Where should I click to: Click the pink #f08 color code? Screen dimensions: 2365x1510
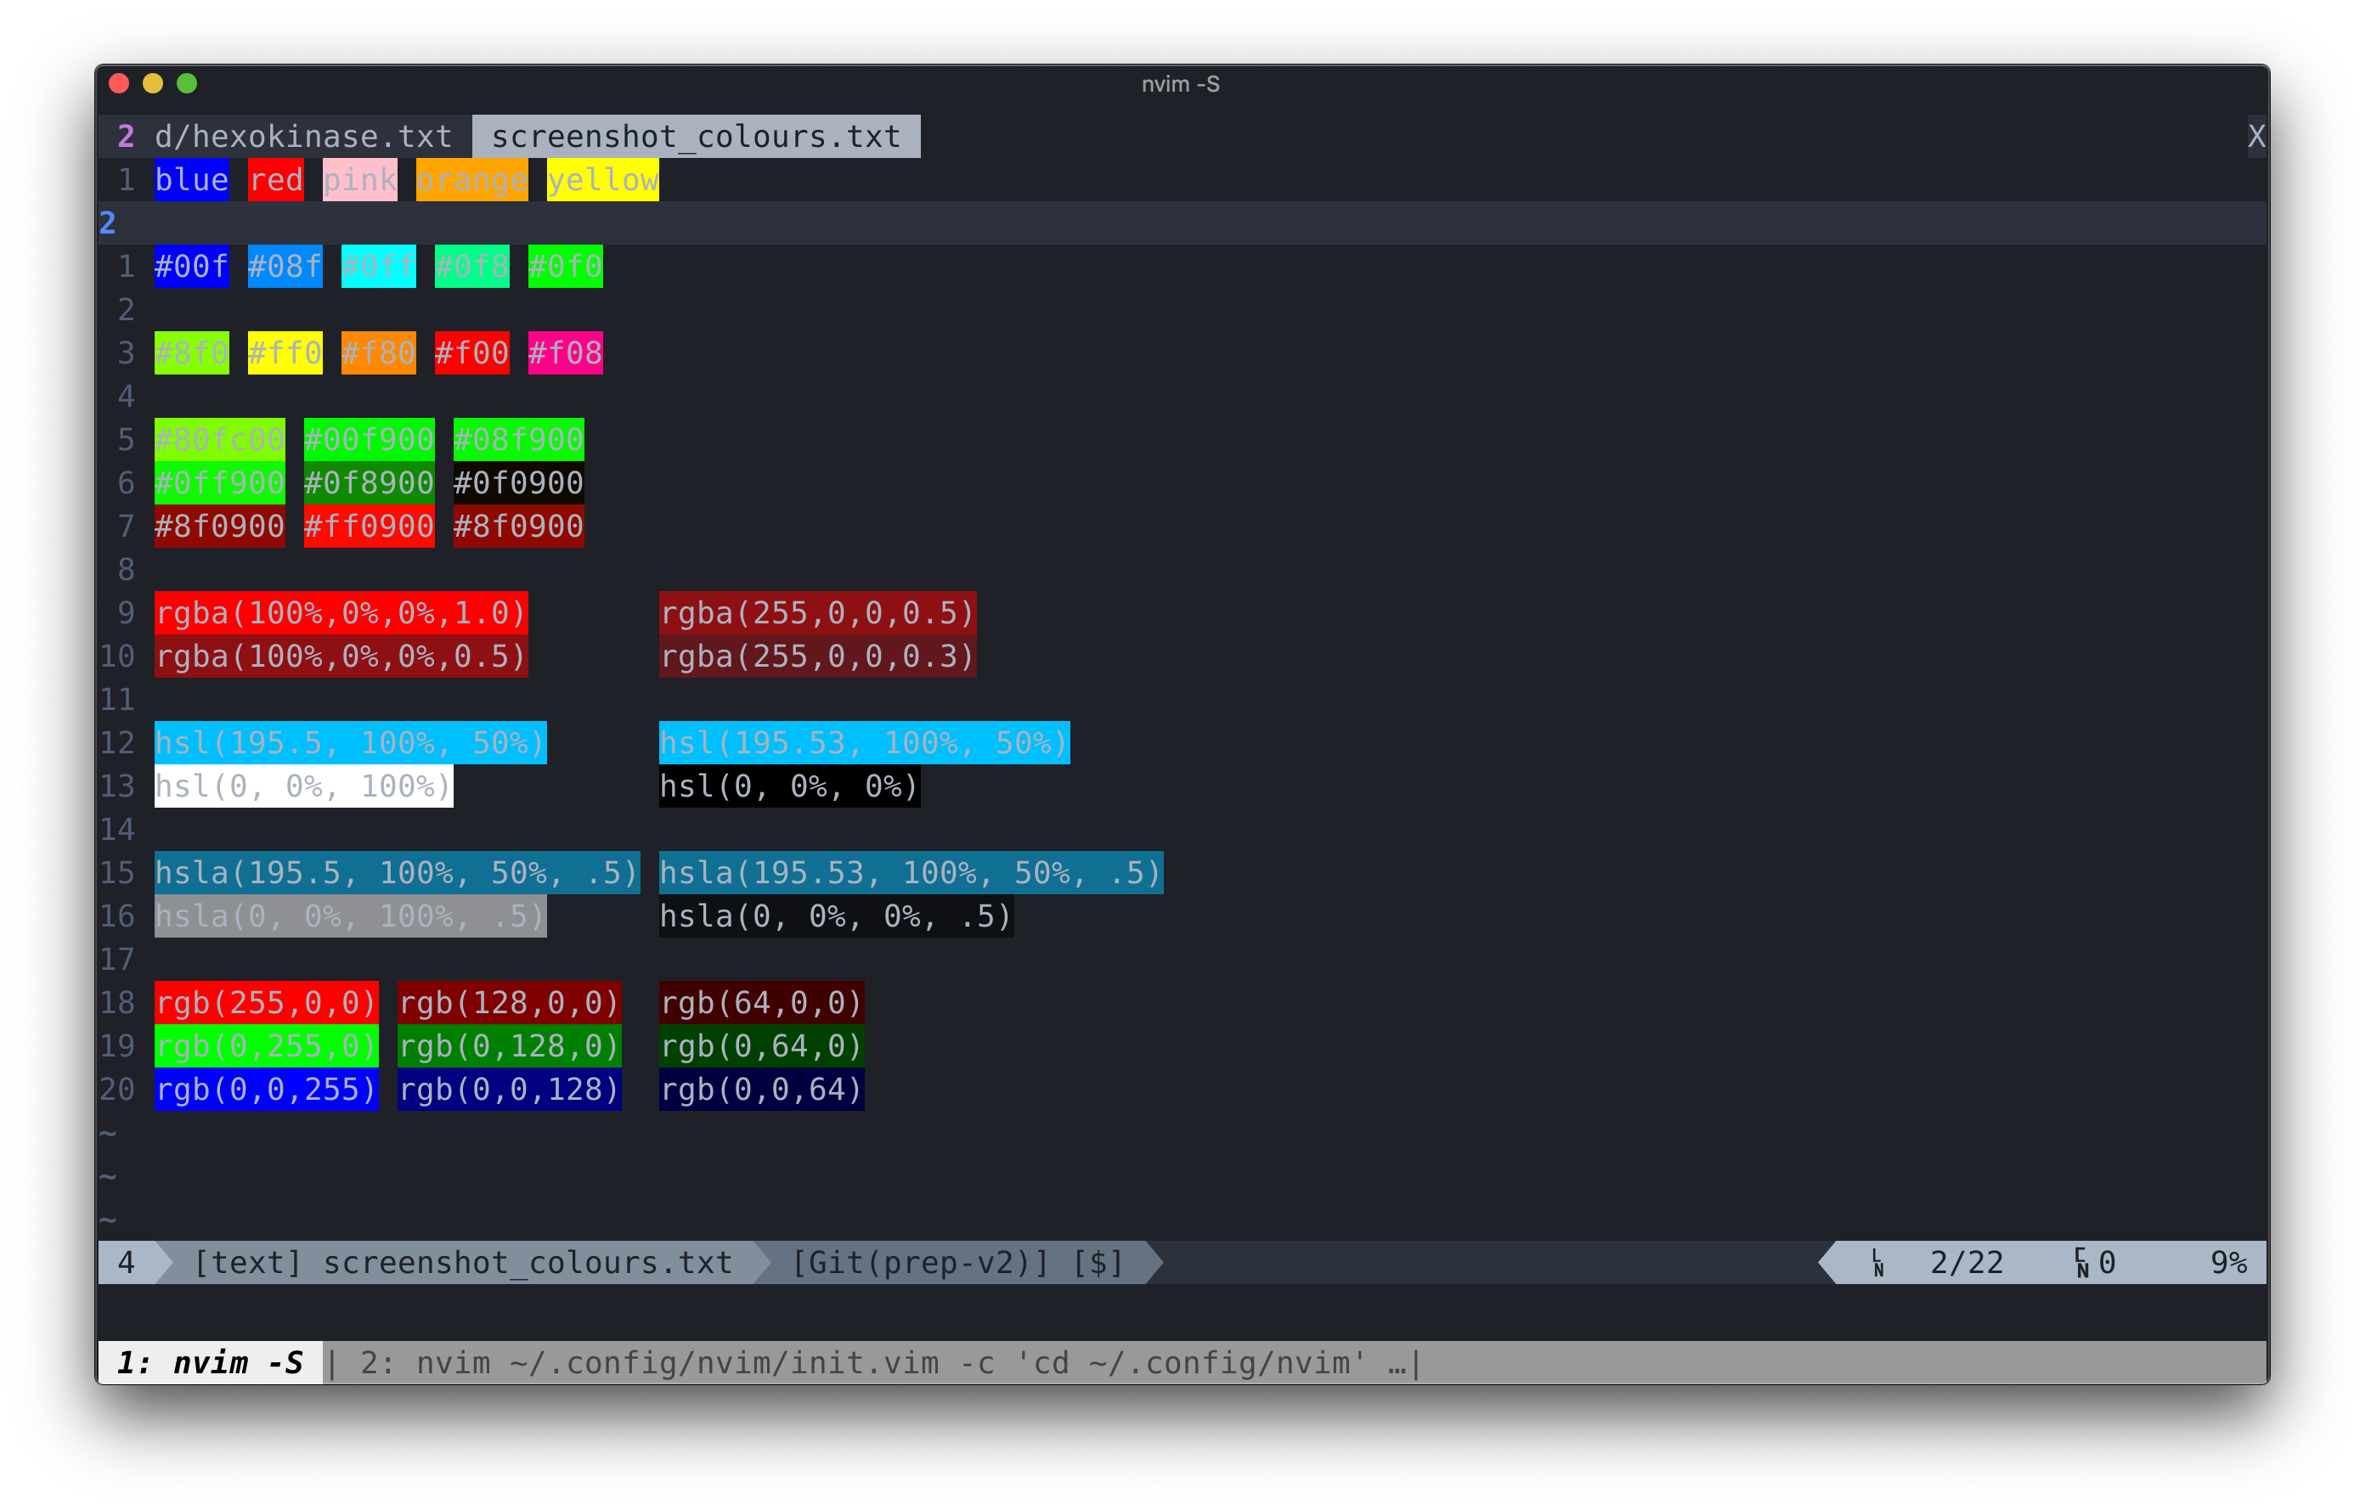(565, 352)
